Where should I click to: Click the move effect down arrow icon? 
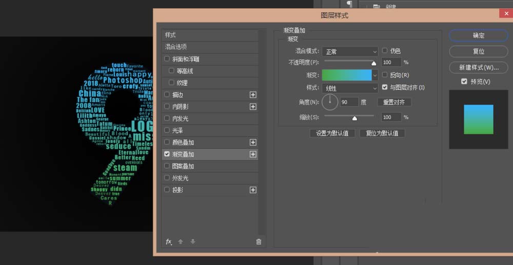(x=193, y=242)
